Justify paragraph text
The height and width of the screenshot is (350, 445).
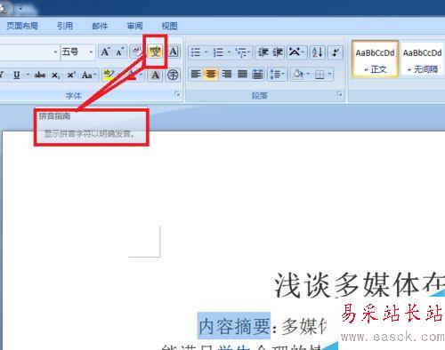[242, 74]
